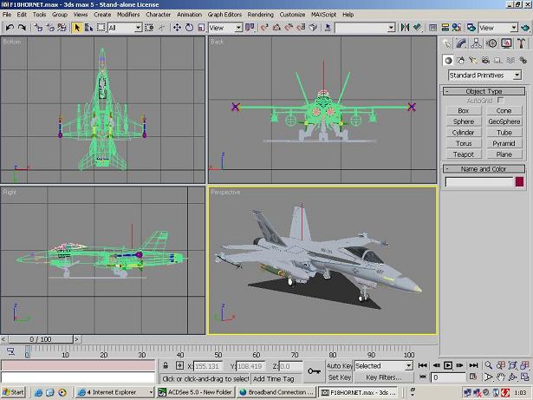Select the Lights creation category icon
Screen dimensions: 533x400
(474, 60)
